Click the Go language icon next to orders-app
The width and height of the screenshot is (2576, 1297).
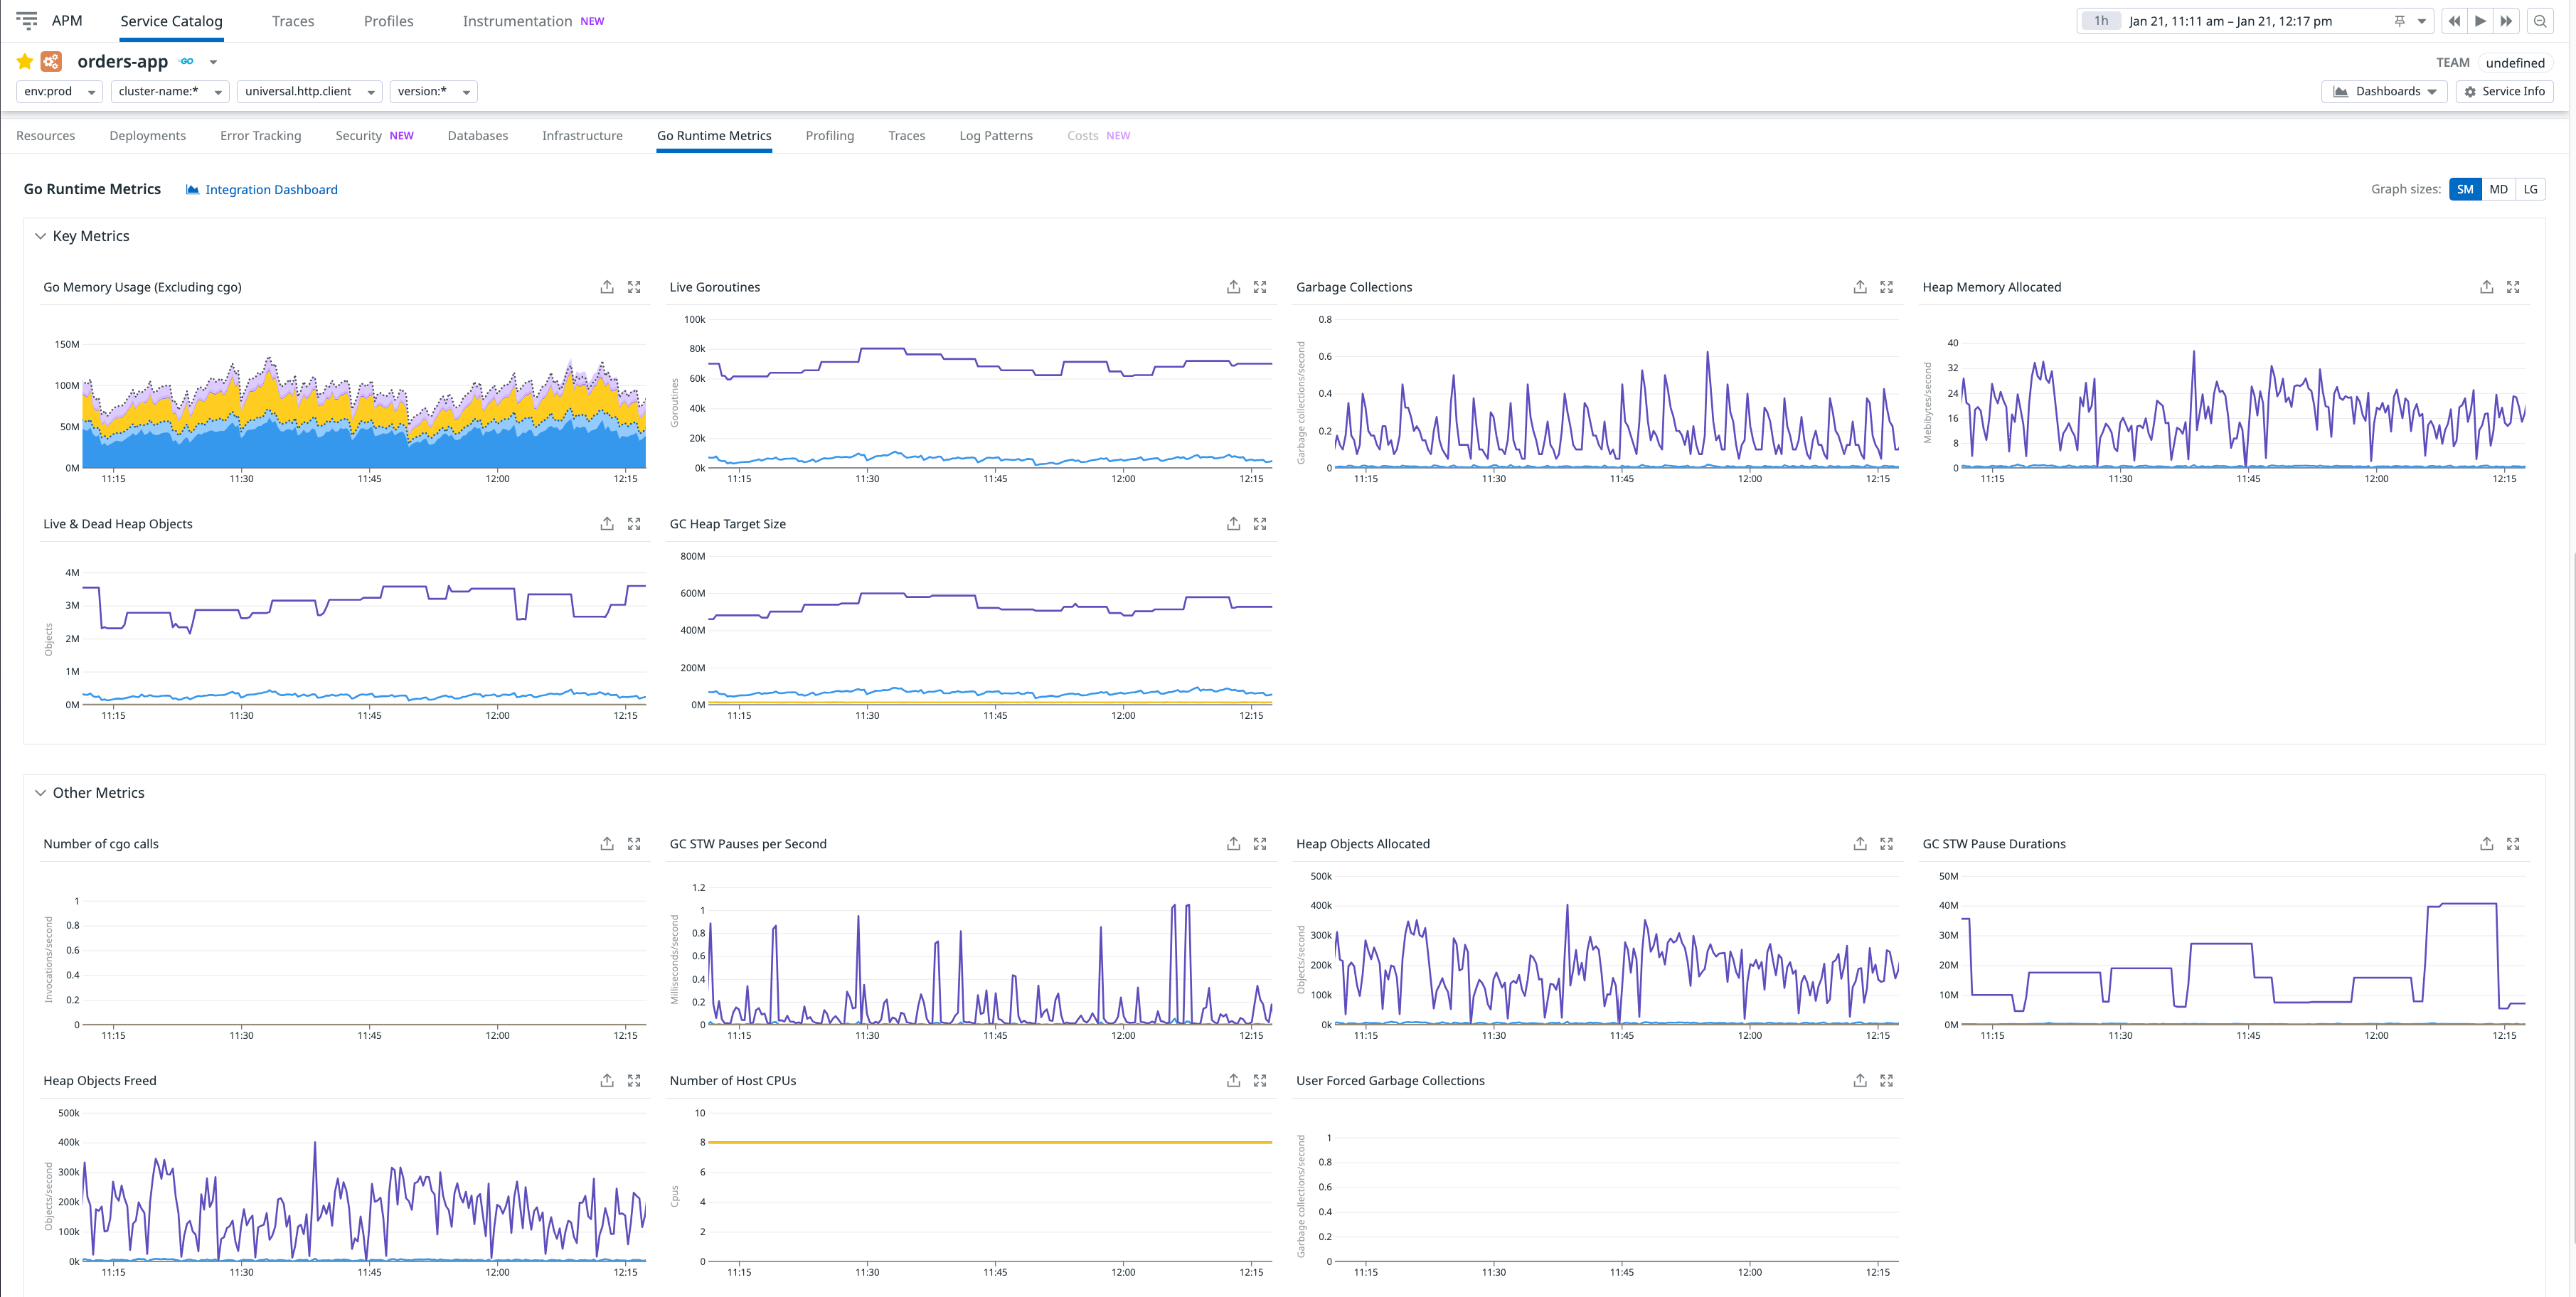[187, 61]
